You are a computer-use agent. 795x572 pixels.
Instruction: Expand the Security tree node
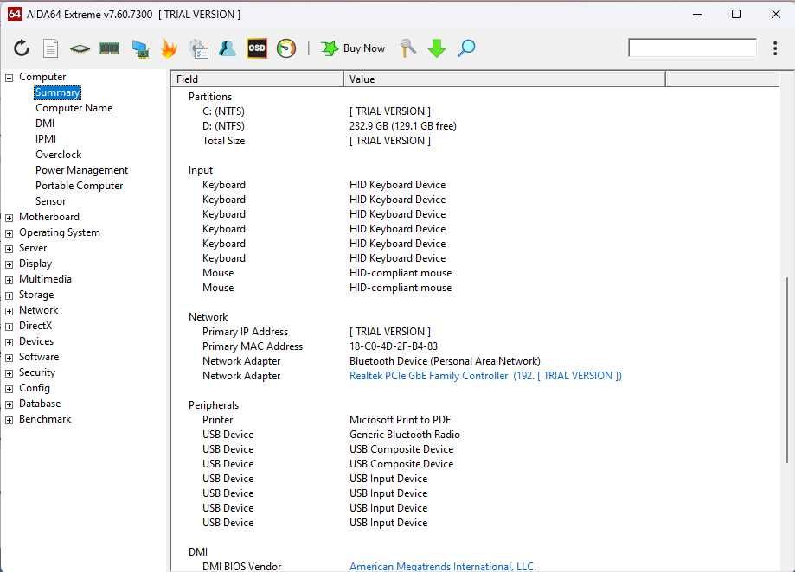click(x=10, y=373)
